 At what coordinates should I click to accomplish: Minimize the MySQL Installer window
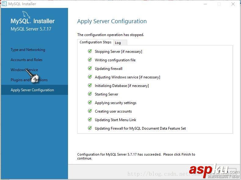click(x=205, y=4)
